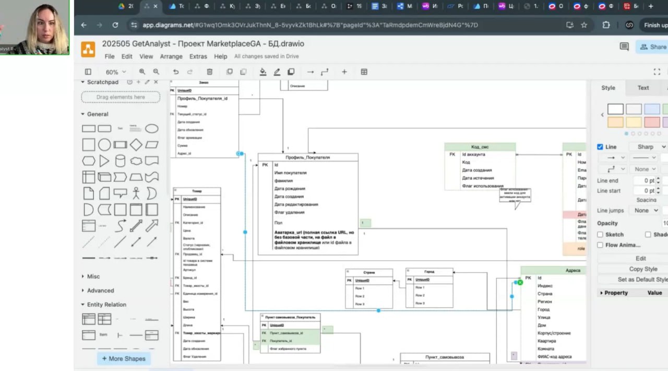Select the cylinder database shape
This screenshot has height=371, width=668.
point(120,161)
